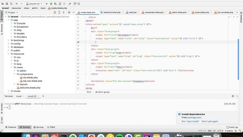
Task: Click Run with Coverage icon
Action: [x=55, y=4]
